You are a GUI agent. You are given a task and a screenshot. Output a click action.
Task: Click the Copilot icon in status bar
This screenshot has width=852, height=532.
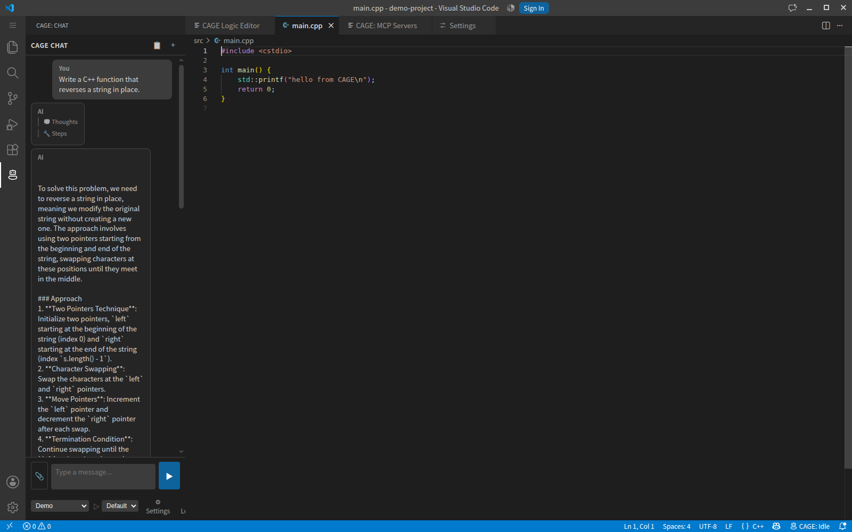[776, 526]
